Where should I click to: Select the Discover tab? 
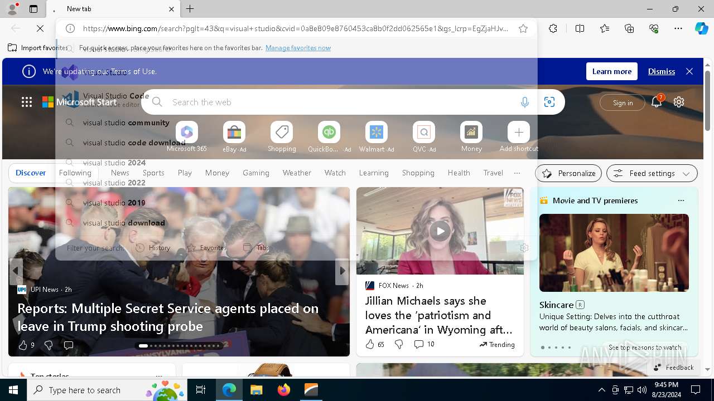pos(31,173)
